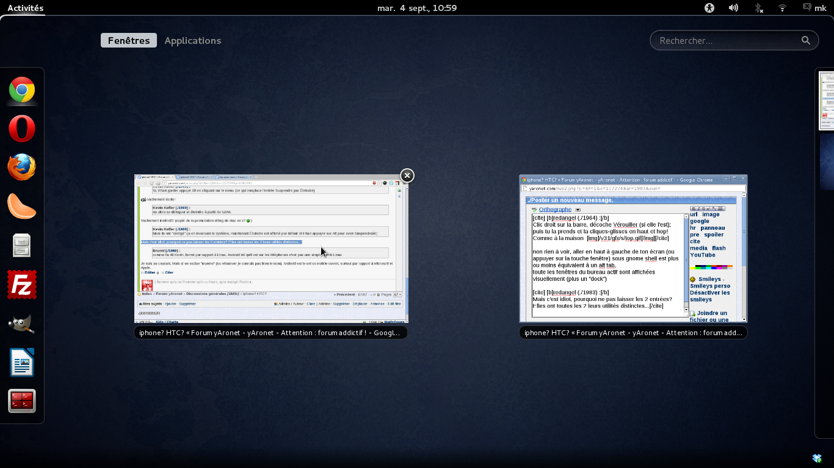Close the left Chrome window preview
This screenshot has height=468, width=834.
pyautogui.click(x=407, y=175)
